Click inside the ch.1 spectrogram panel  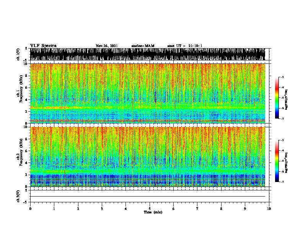tap(148, 93)
